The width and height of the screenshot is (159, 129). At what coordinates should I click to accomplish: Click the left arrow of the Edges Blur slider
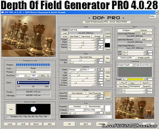(x=70, y=63)
